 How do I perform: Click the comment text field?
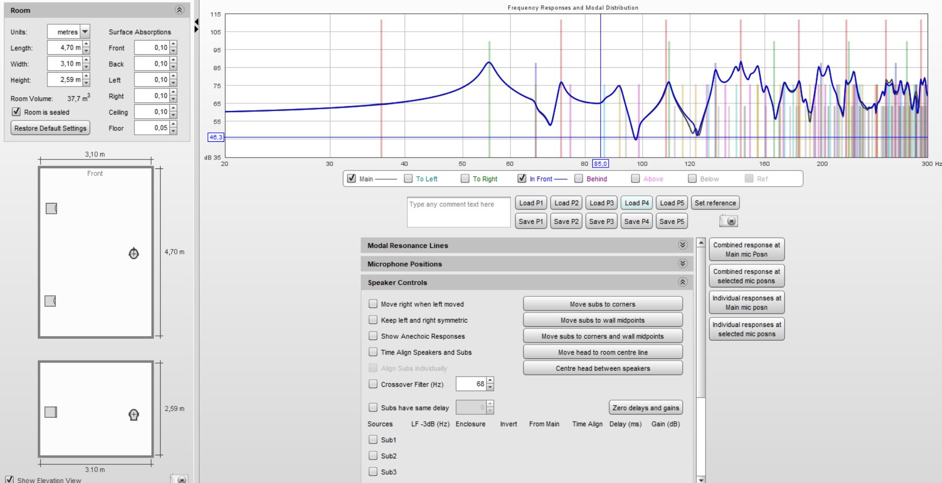tap(458, 212)
